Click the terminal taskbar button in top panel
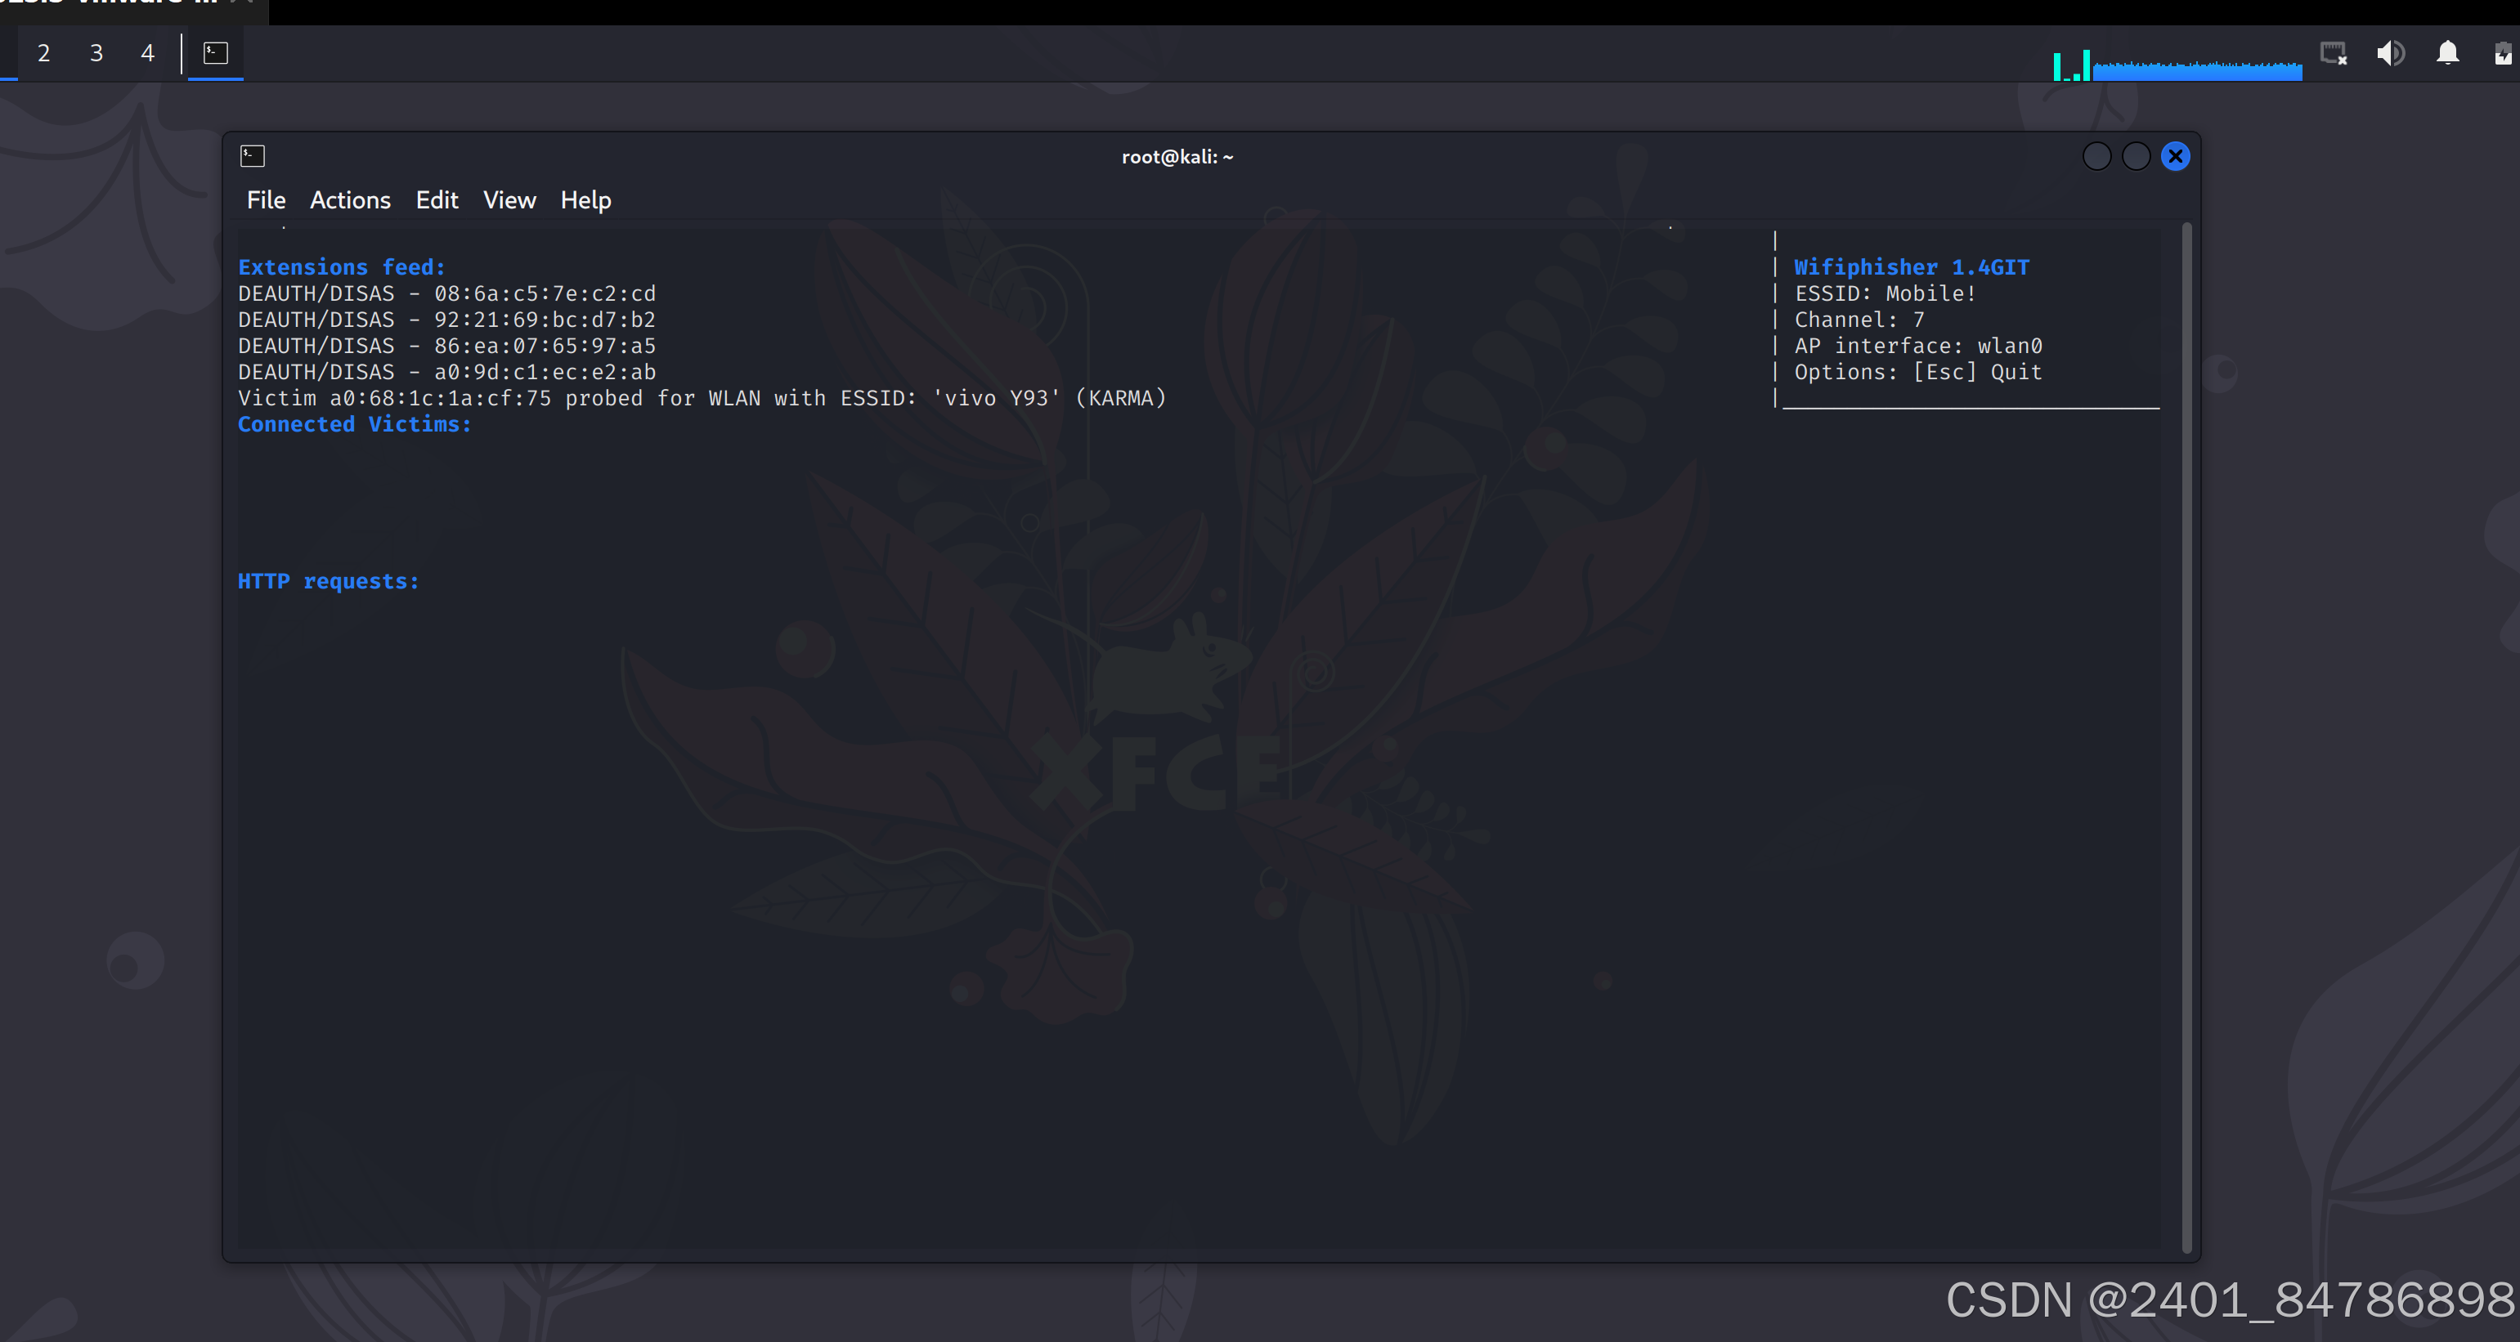This screenshot has width=2520, height=1342. point(215,53)
